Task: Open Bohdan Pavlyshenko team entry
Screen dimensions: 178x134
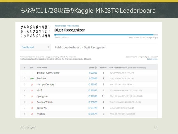Action: click(48, 73)
